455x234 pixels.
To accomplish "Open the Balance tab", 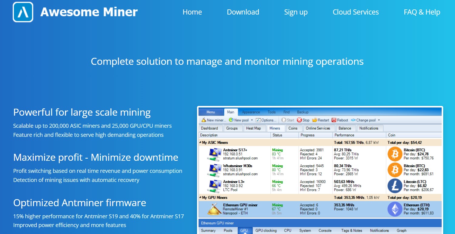I will pos(345,128).
